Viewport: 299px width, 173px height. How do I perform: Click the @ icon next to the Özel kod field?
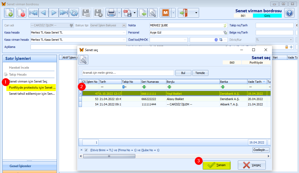(x=216, y=40)
